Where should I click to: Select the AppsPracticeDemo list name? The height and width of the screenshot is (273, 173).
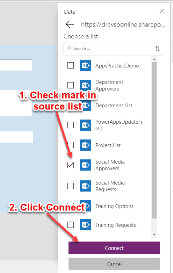point(117,66)
